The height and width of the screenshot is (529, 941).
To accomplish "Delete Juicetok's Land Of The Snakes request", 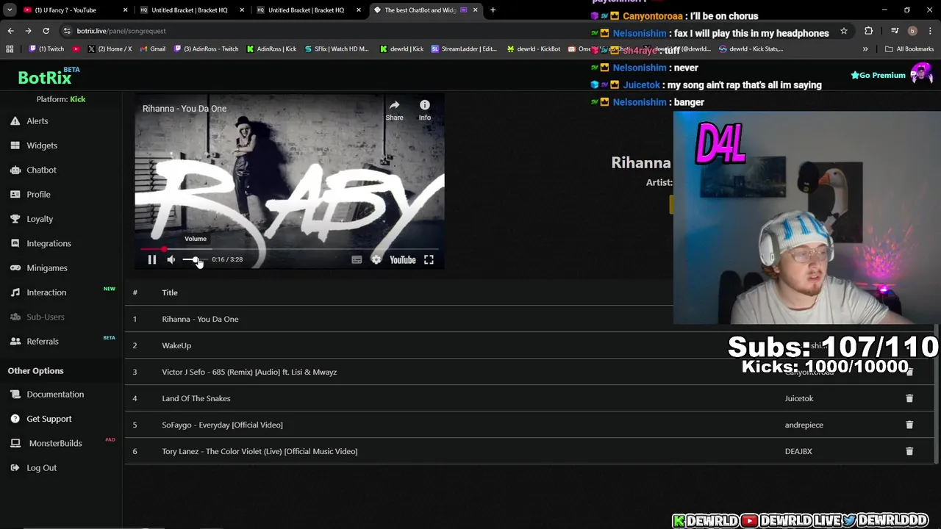I will pyautogui.click(x=909, y=398).
